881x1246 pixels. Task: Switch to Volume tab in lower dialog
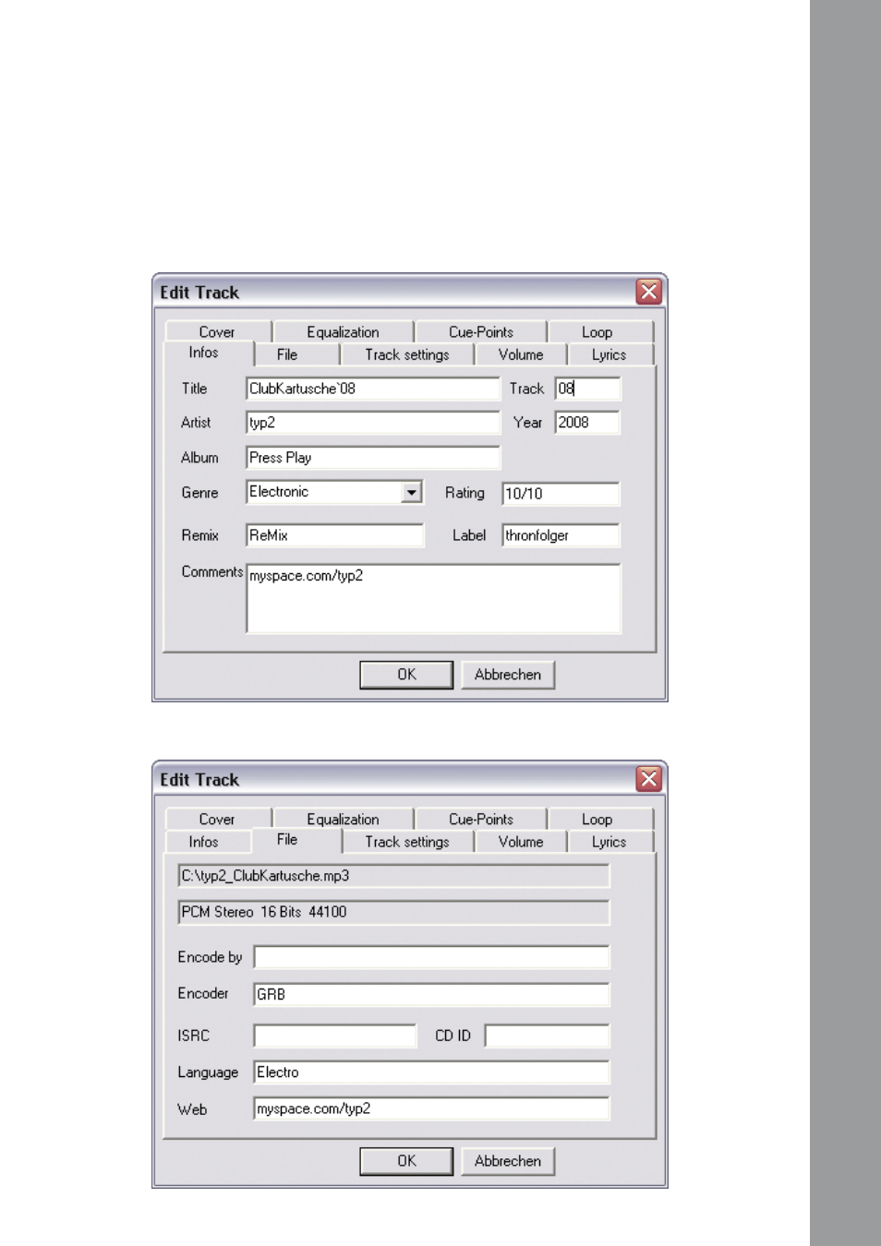pos(521,842)
